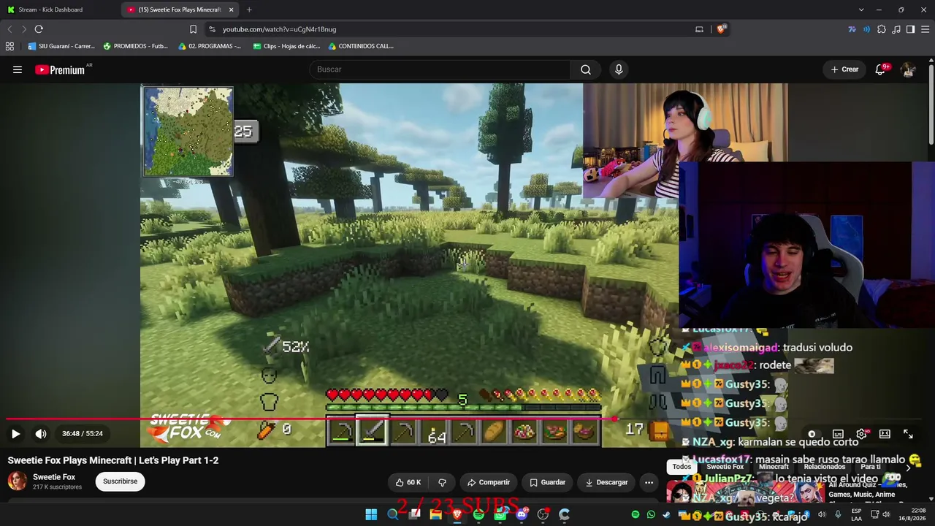Turn on video subtitles
The height and width of the screenshot is (526, 935).
click(x=838, y=434)
